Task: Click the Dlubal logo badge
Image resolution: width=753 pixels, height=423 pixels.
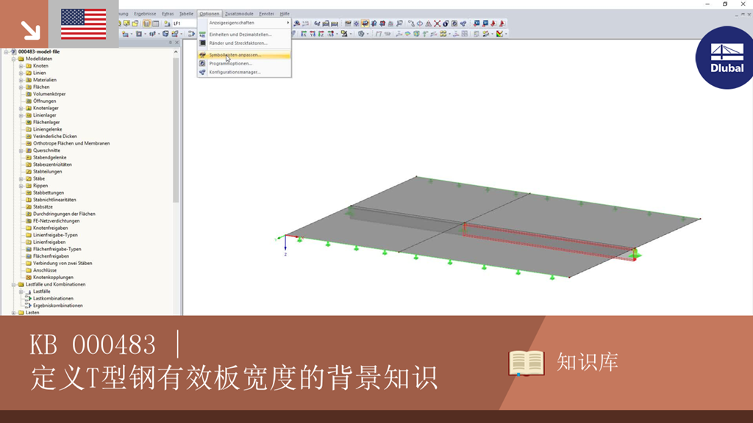Action: tap(725, 57)
